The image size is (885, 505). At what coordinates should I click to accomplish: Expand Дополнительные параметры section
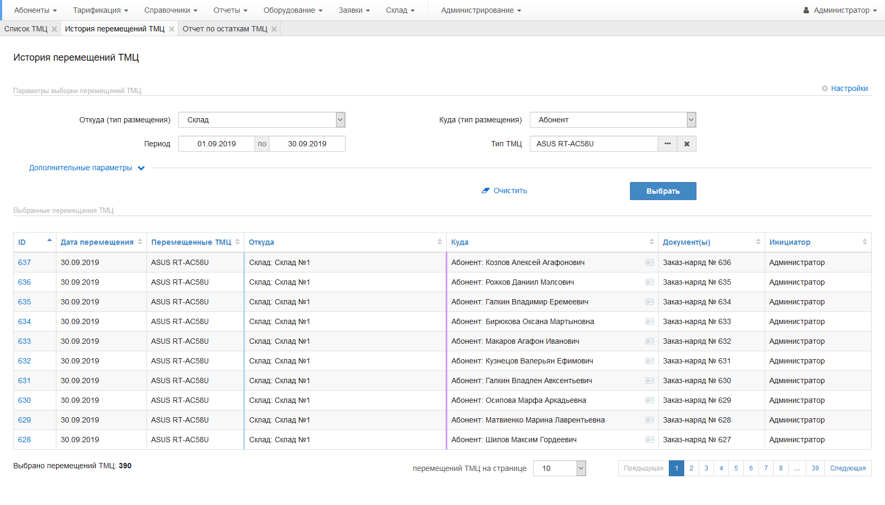click(x=87, y=168)
